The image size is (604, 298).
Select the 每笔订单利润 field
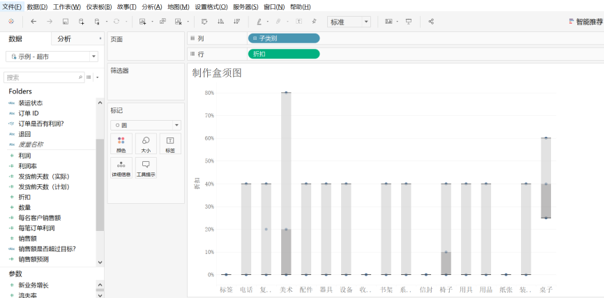(x=36, y=228)
